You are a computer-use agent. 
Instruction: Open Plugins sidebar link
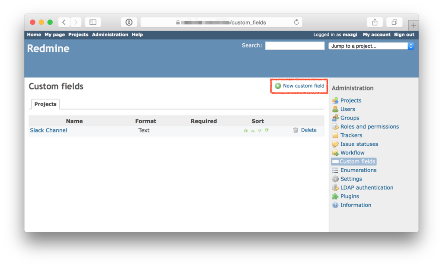(350, 196)
